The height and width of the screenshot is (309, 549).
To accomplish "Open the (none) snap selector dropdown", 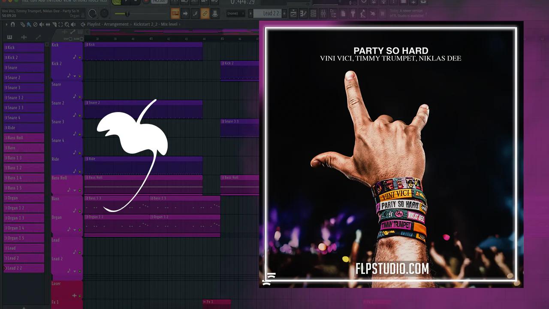I will (235, 13).
